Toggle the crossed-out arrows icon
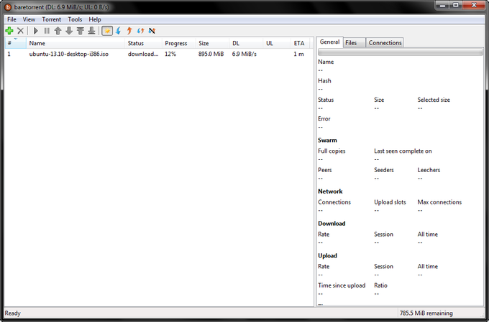This screenshot has width=489, height=322. coord(152,31)
